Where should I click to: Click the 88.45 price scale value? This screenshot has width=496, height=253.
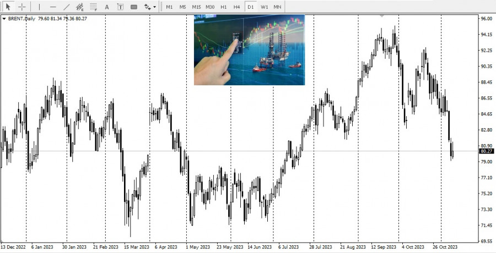pyautogui.click(x=486, y=82)
